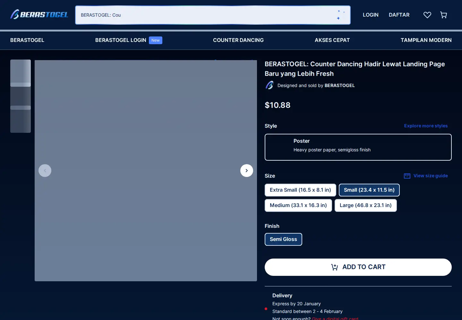Show the next product image
This screenshot has height=320, width=462.
[247, 171]
